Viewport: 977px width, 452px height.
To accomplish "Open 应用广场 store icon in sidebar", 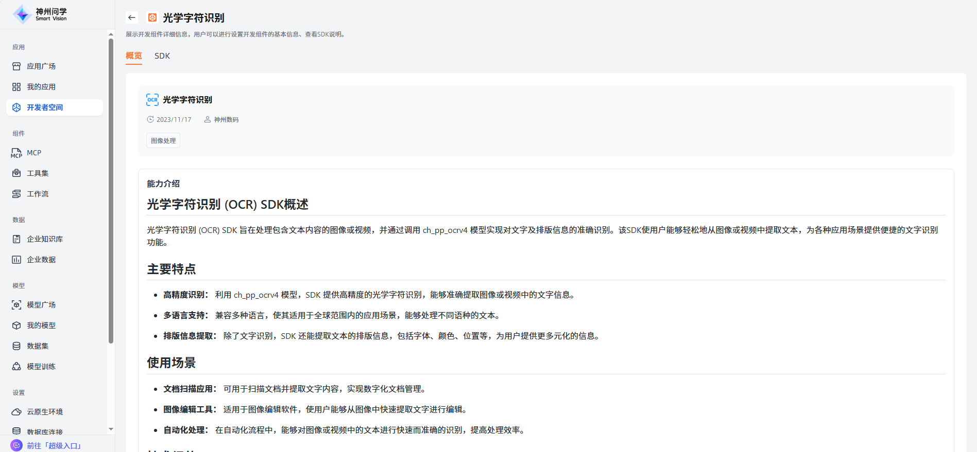I will pyautogui.click(x=16, y=66).
